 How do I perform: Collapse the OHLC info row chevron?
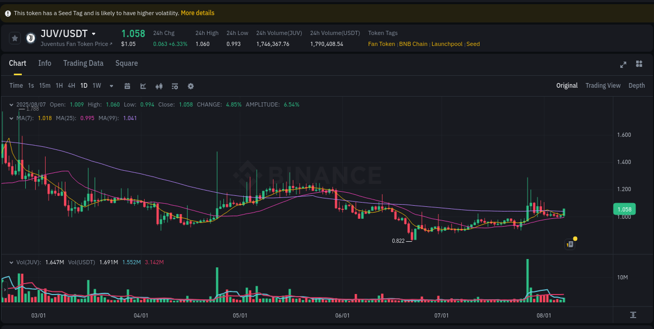click(10, 104)
